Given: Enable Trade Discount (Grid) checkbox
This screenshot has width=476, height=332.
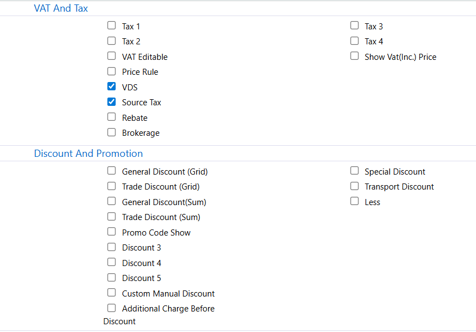Looking at the screenshot, I should pos(112,186).
